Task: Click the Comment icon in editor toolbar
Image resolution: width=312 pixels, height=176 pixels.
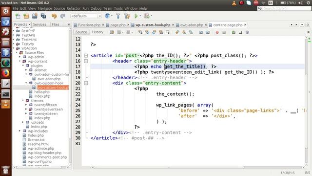Action: click(x=234, y=32)
